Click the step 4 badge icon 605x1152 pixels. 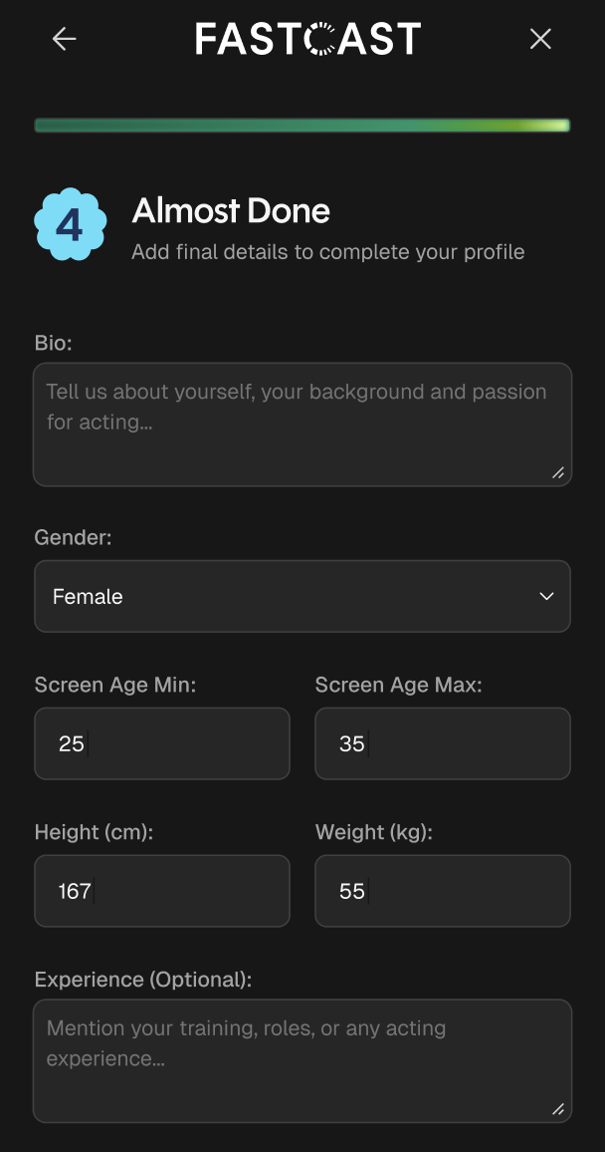coord(71,224)
